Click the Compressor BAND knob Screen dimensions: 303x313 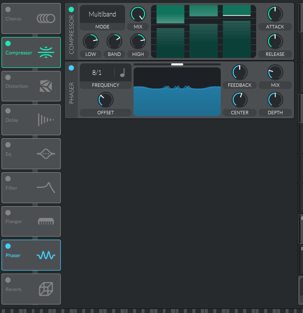coord(114,41)
